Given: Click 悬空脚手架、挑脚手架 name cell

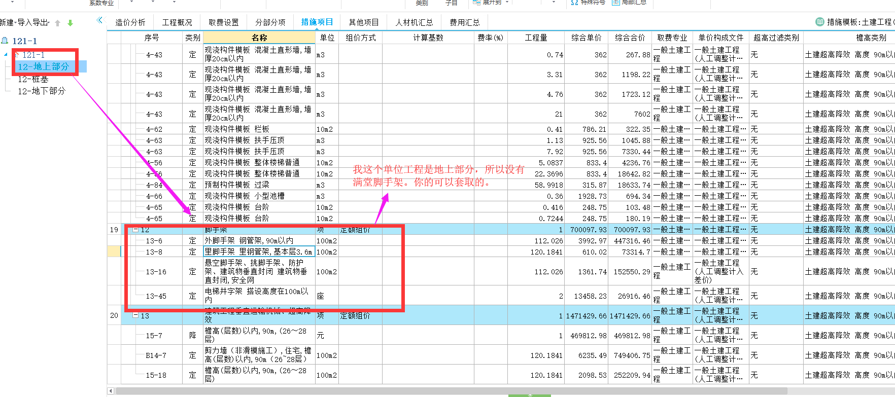Looking at the screenshot, I should (259, 271).
